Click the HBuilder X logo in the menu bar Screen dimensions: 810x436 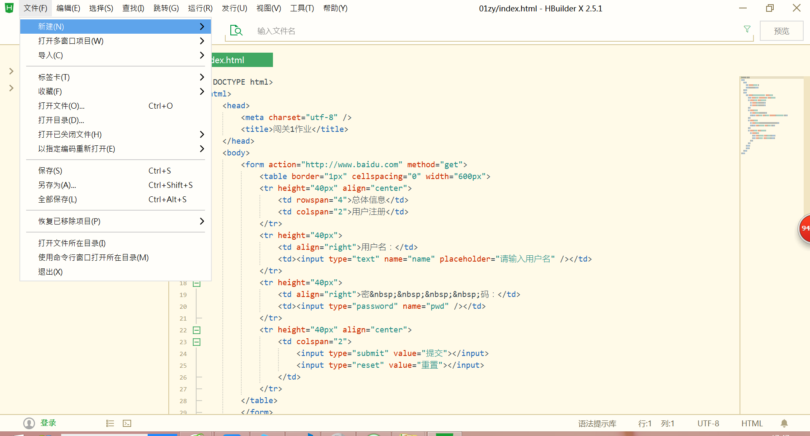9,8
